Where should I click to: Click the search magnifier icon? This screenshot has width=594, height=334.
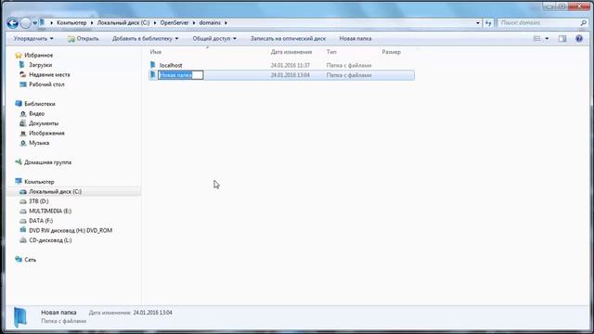(x=584, y=23)
